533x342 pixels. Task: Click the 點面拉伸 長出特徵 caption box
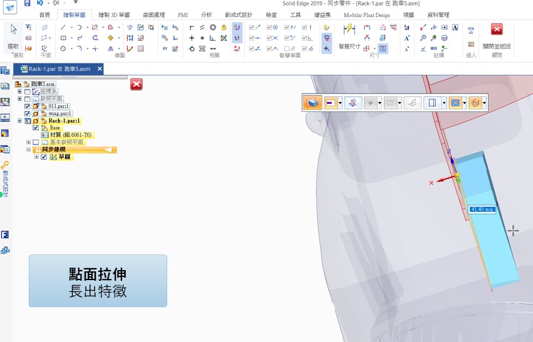[98, 281]
